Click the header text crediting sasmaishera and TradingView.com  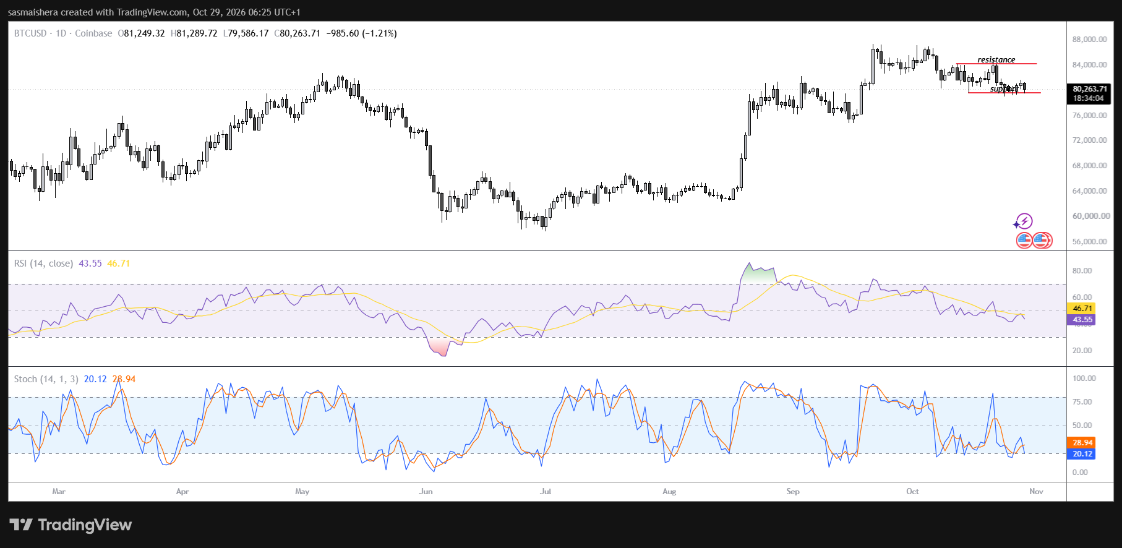154,12
